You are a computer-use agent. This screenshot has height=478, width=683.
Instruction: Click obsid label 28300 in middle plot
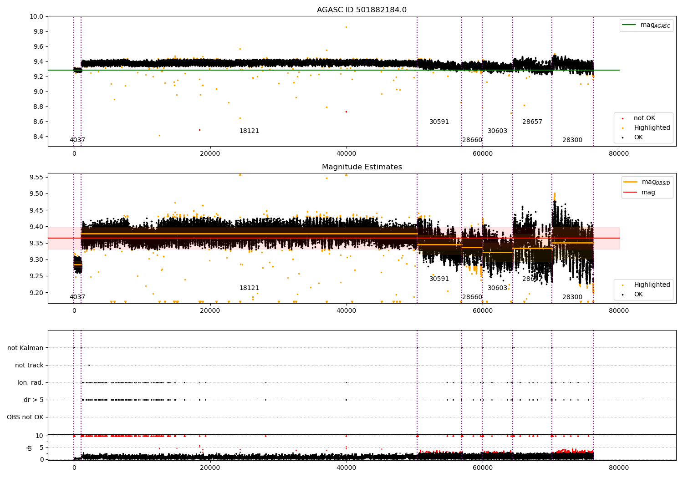pyautogui.click(x=572, y=297)
